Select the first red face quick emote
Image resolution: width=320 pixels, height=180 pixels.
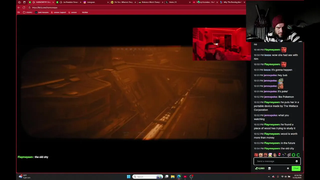point(256,155)
